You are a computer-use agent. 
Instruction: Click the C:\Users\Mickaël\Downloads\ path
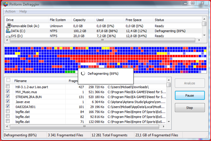[128, 87]
